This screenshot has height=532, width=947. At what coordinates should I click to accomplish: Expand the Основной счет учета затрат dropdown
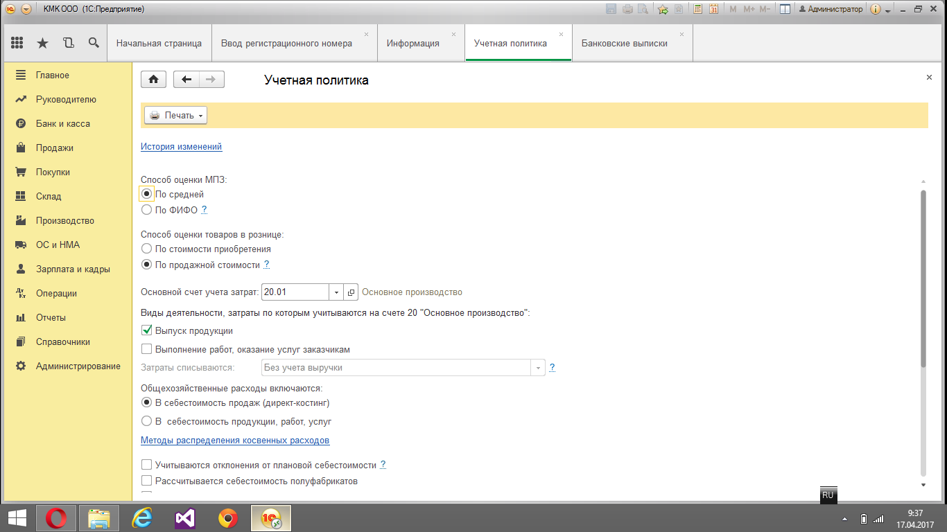336,292
